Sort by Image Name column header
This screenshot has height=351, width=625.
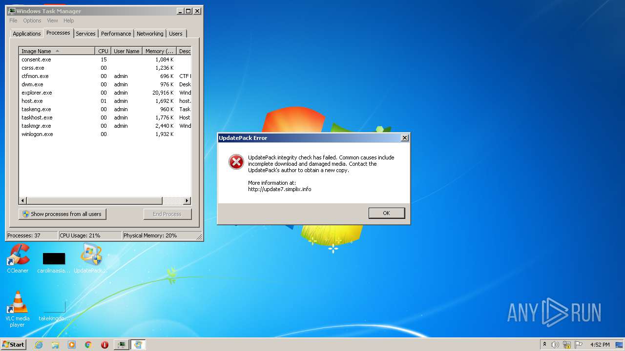(x=57, y=51)
